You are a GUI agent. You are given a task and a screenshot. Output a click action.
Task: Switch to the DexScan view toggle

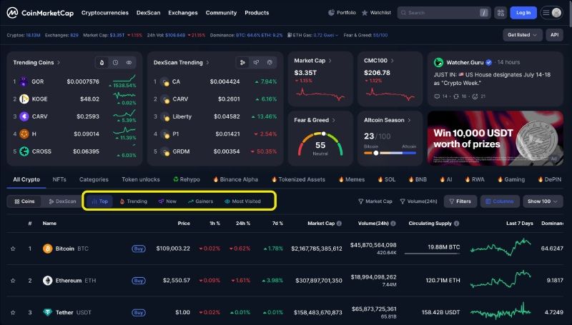[62, 201]
